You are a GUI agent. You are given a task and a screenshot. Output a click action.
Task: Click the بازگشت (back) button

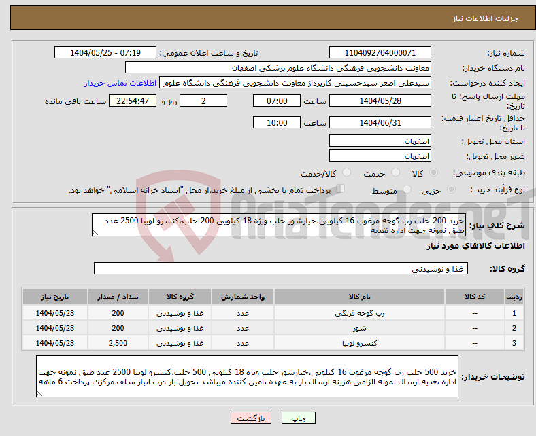click(250, 418)
